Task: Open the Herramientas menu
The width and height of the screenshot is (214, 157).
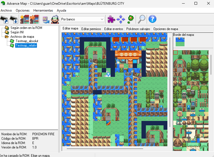Action: click(x=43, y=10)
